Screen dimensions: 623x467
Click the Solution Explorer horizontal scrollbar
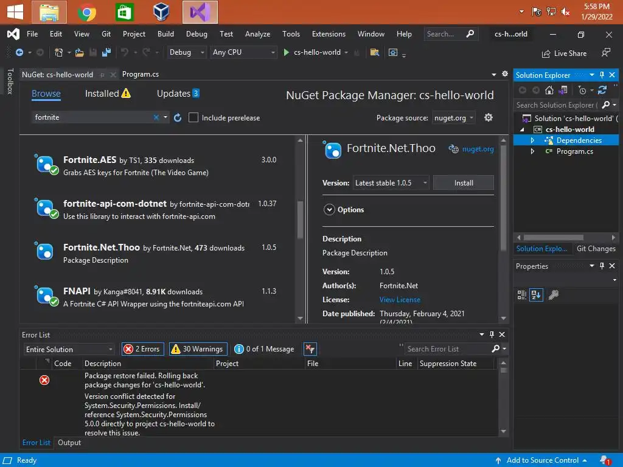point(554,238)
